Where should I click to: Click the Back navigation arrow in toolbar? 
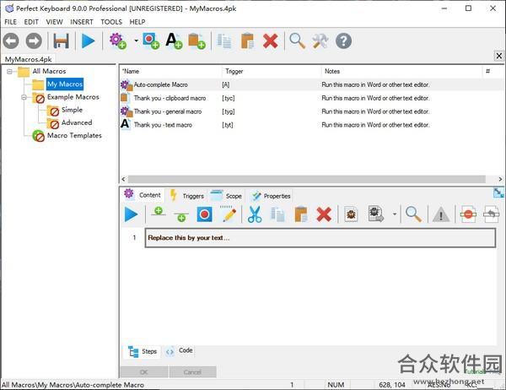(11, 41)
